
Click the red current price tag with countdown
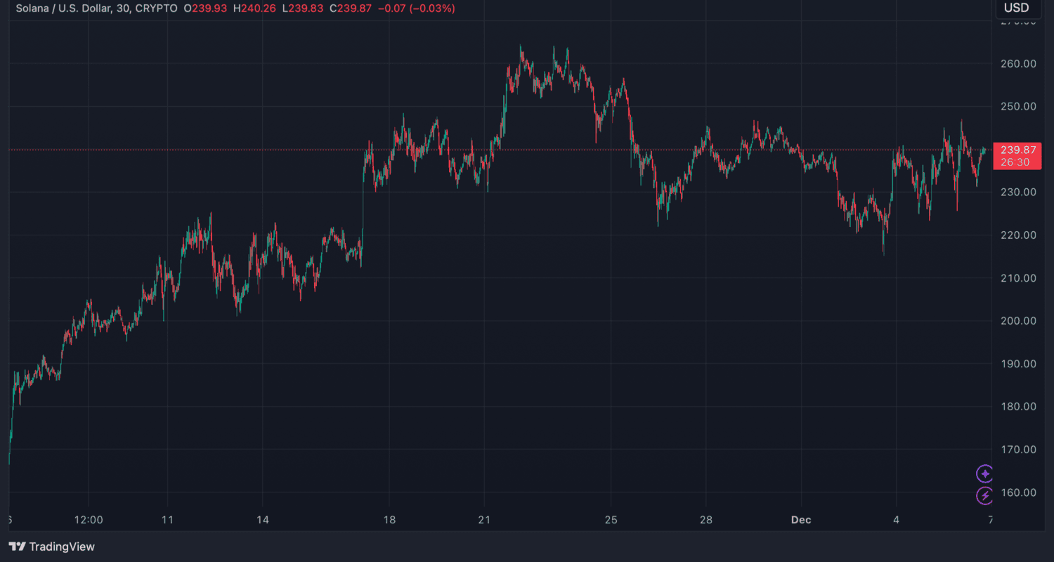(x=1016, y=155)
